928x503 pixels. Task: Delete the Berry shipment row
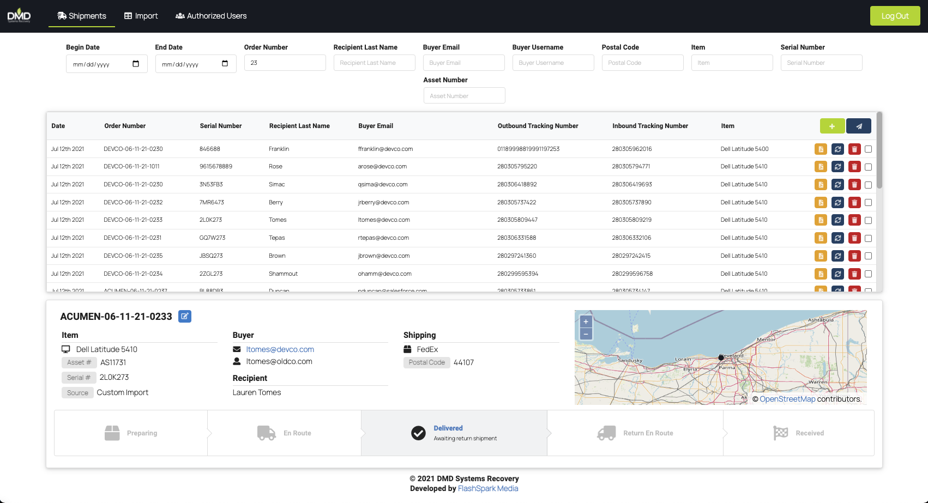(854, 202)
